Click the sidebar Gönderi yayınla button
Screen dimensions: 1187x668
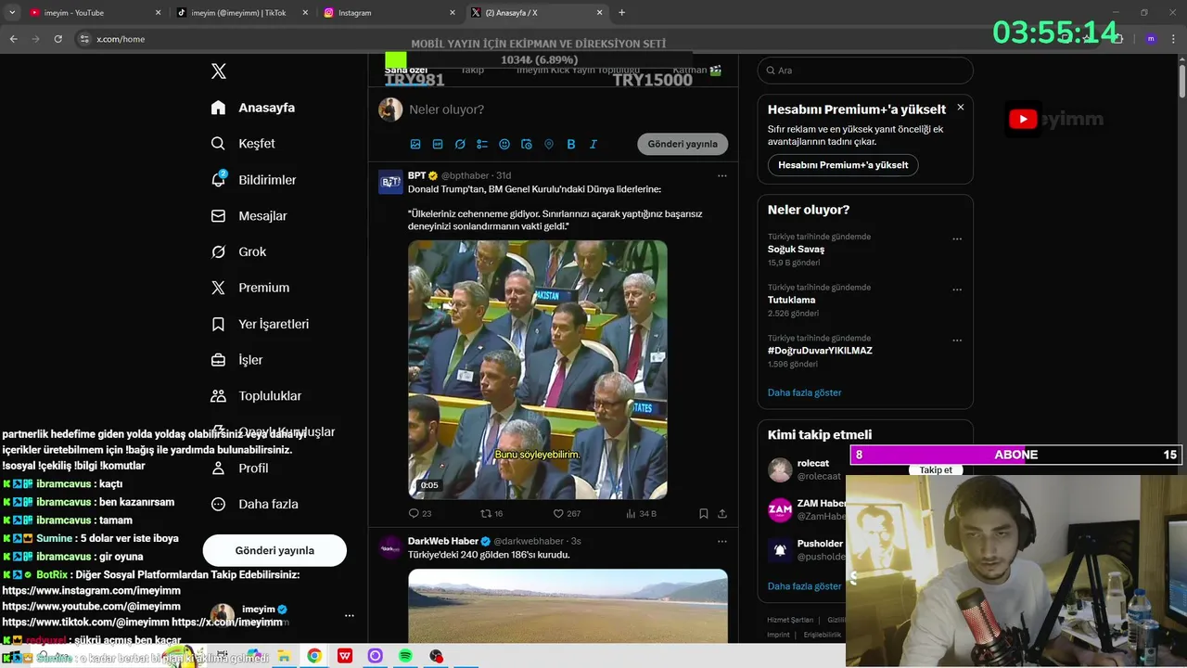(x=274, y=550)
